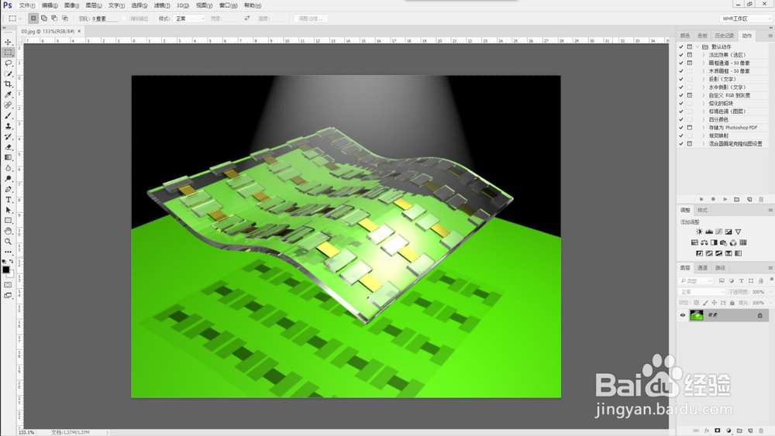Expand the 画框通道 - 50 像素 action
Viewport: 775px width, 436px height.
pyautogui.click(x=704, y=63)
